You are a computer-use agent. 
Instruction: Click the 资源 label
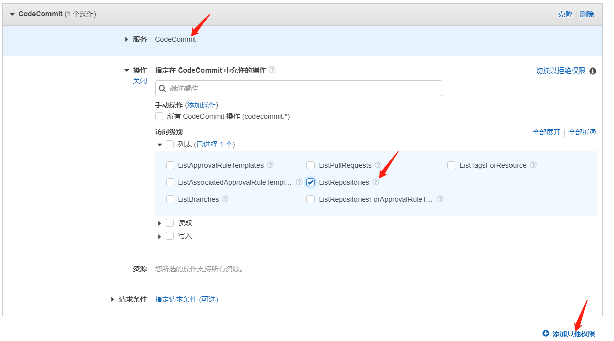pos(140,269)
